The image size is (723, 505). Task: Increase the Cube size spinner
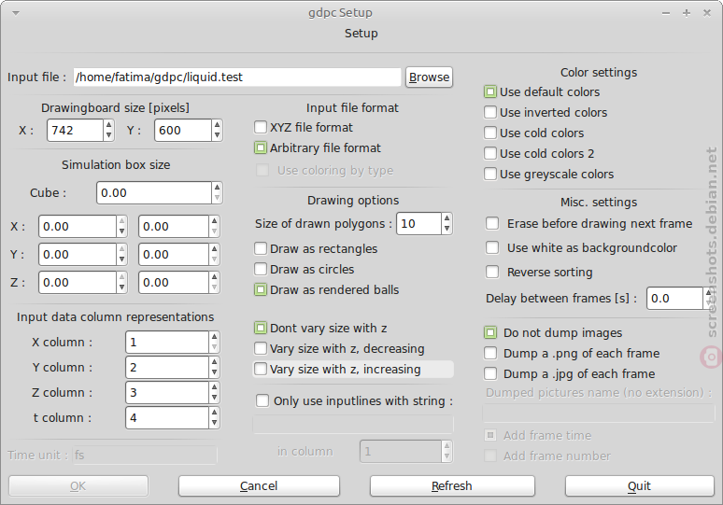[x=217, y=188]
